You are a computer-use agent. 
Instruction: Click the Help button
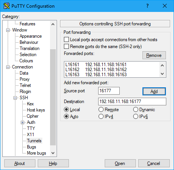pyautogui.click(x=53, y=163)
